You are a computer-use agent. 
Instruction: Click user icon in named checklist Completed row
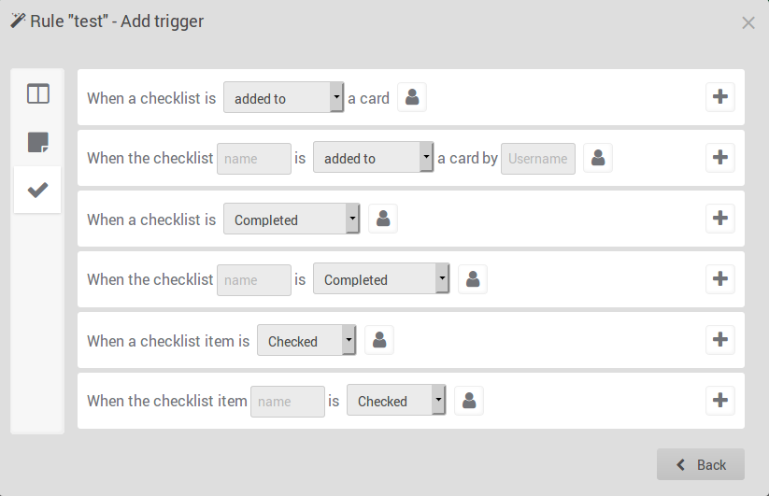[473, 279]
